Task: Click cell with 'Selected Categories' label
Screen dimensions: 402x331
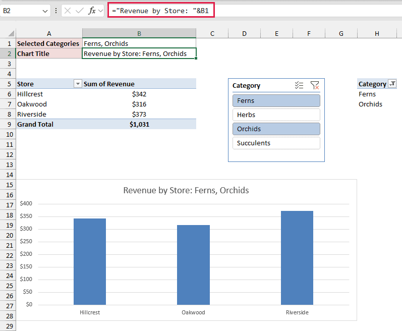Action: tap(49, 43)
